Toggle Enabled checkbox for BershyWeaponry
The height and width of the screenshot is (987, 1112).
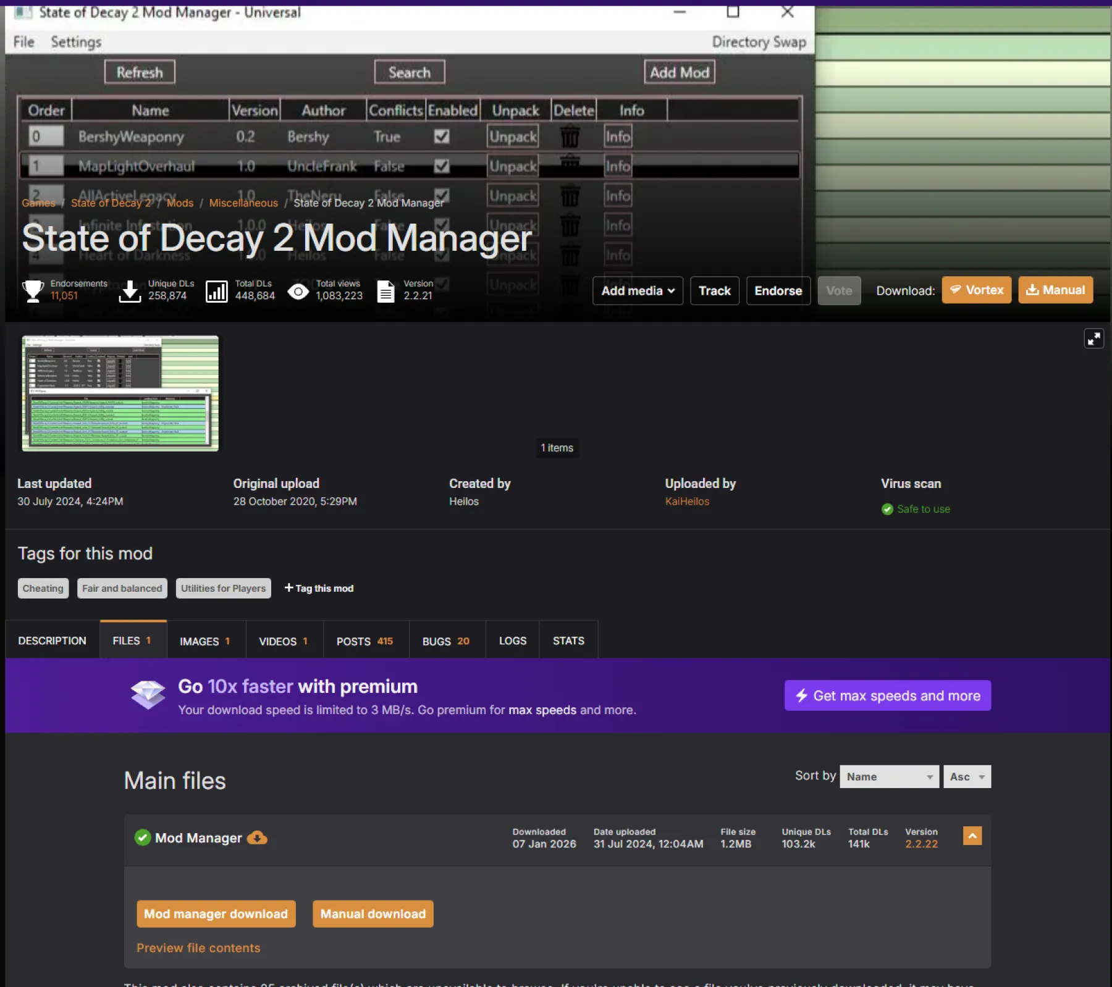442,136
